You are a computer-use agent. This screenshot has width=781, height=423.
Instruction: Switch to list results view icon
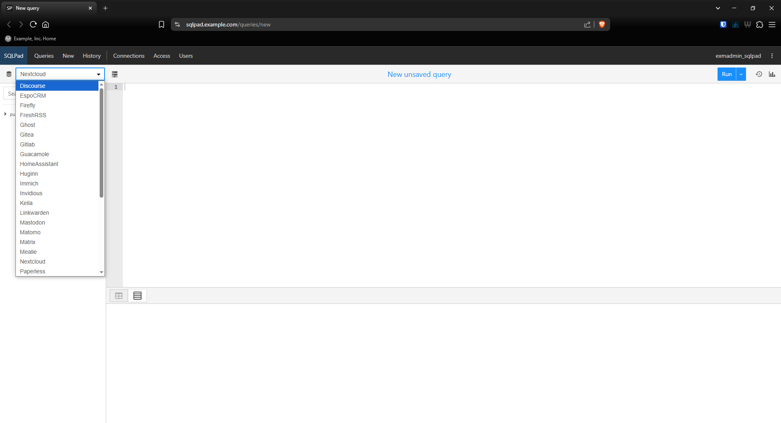(x=137, y=296)
